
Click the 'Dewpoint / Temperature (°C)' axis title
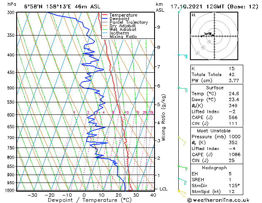pyautogui.click(x=90, y=200)
